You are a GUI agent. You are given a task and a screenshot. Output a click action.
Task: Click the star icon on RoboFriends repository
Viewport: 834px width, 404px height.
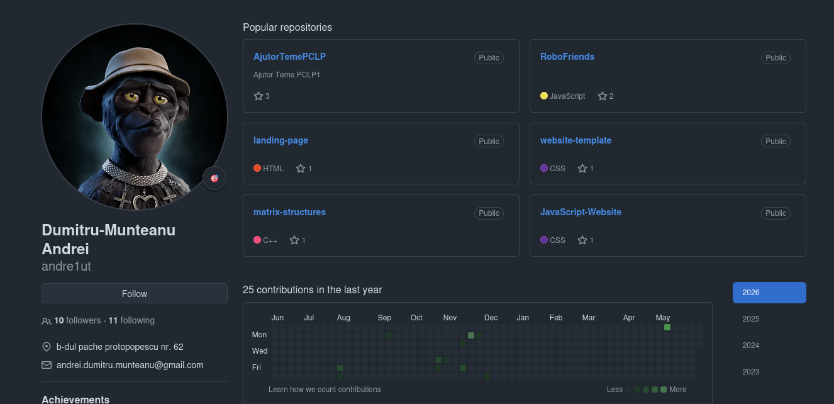tap(603, 96)
